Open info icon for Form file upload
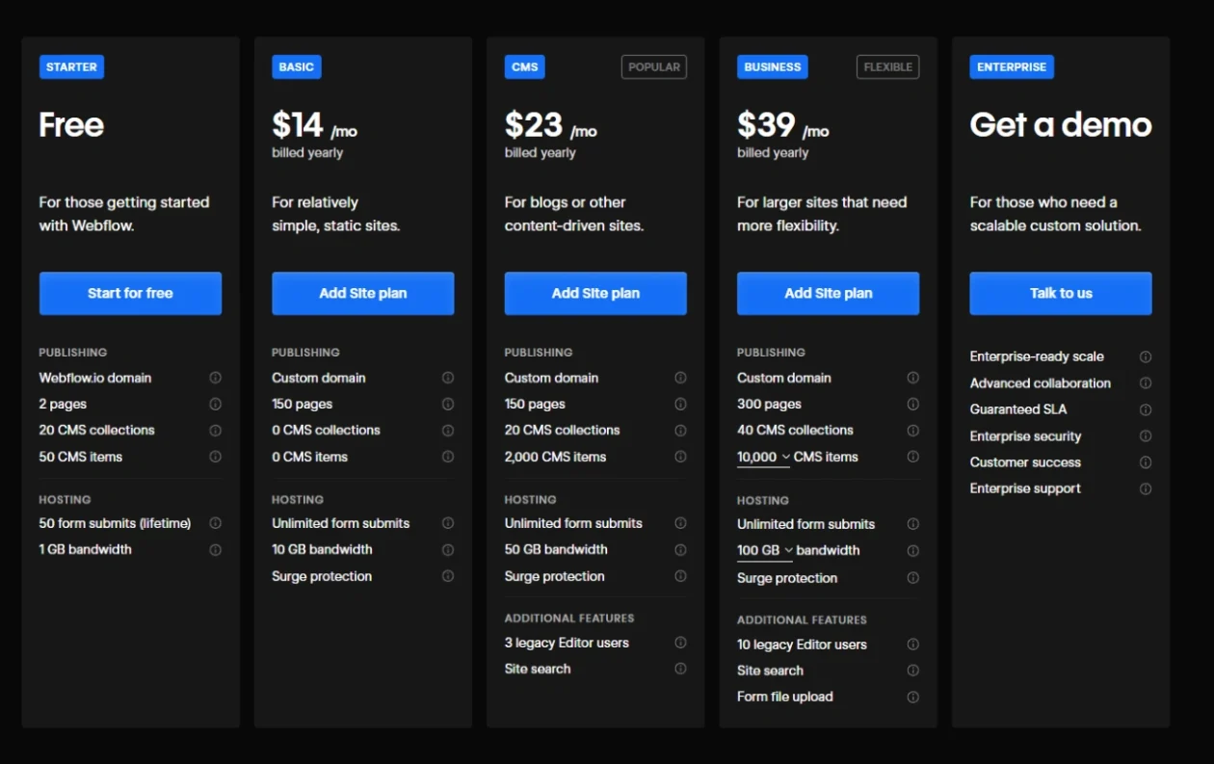This screenshot has height=764, width=1214. point(912,697)
